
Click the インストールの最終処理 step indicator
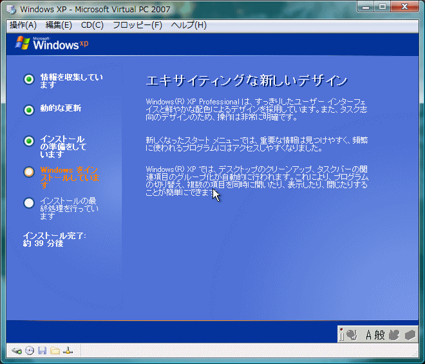coord(29,203)
